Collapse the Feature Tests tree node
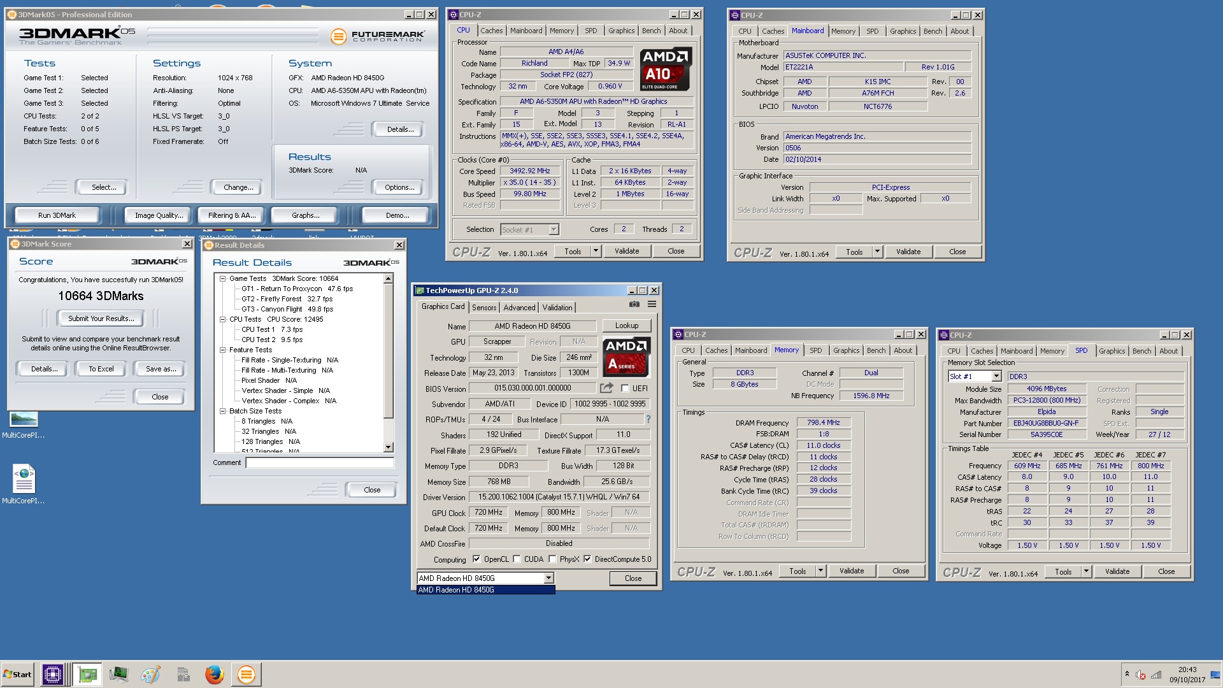 [223, 350]
